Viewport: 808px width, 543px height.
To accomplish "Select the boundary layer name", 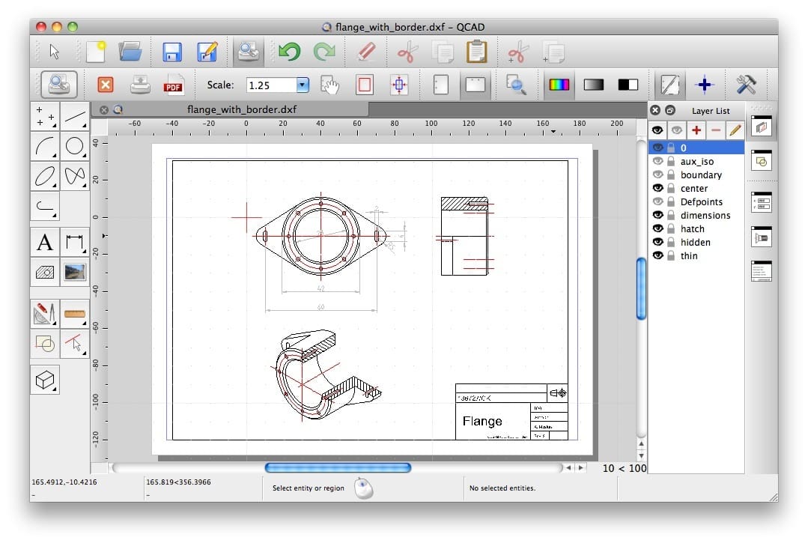I will [701, 175].
